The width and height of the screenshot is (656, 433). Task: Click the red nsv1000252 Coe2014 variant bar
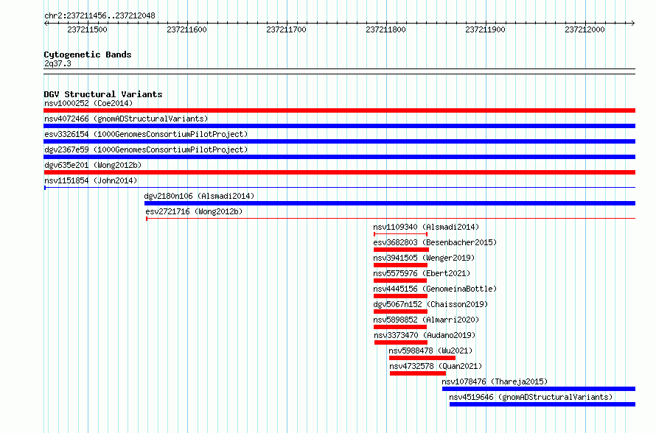(x=339, y=110)
